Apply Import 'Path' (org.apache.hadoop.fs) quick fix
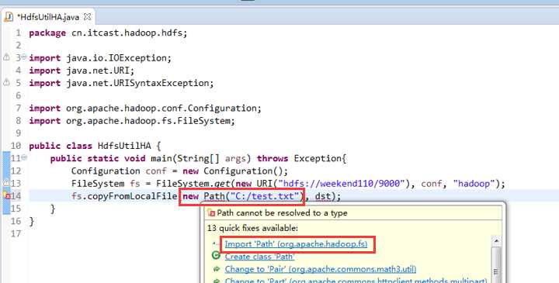 tap(296, 243)
